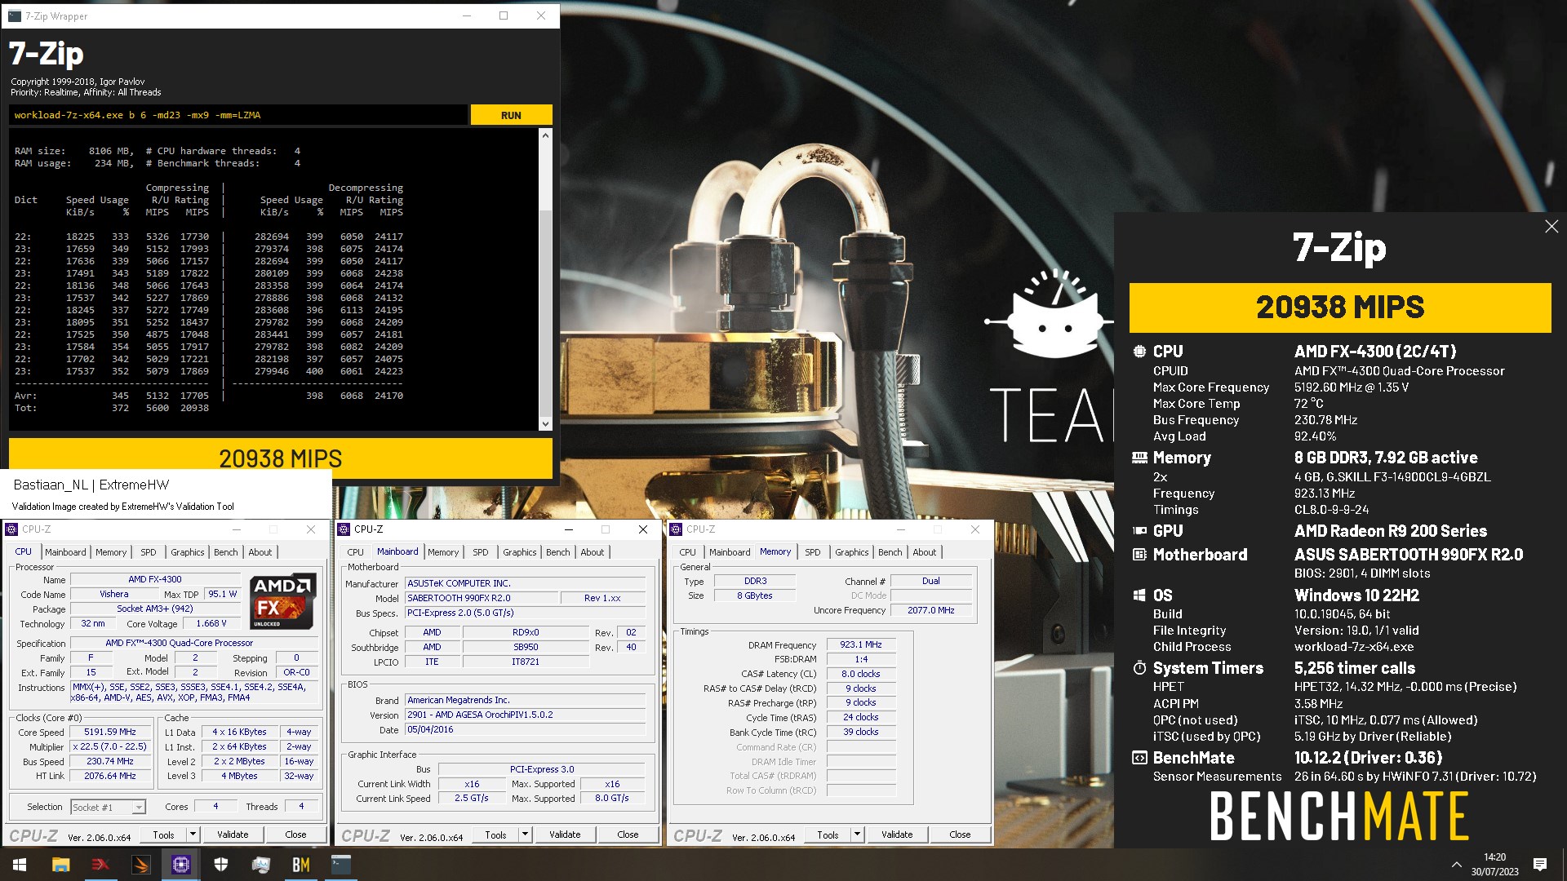Click the Core Voltage 1.668 V value
The image size is (1567, 881).
point(211,624)
